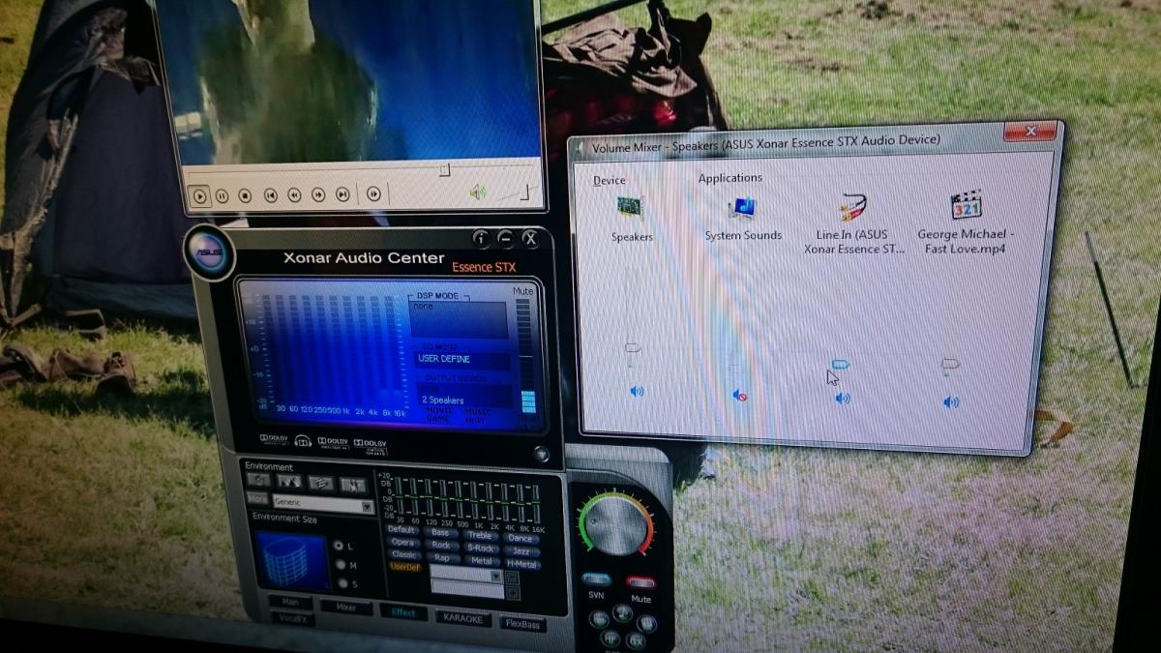The height and width of the screenshot is (653, 1161).
Task: Open the Generic environment dropdown
Action: [x=367, y=507]
